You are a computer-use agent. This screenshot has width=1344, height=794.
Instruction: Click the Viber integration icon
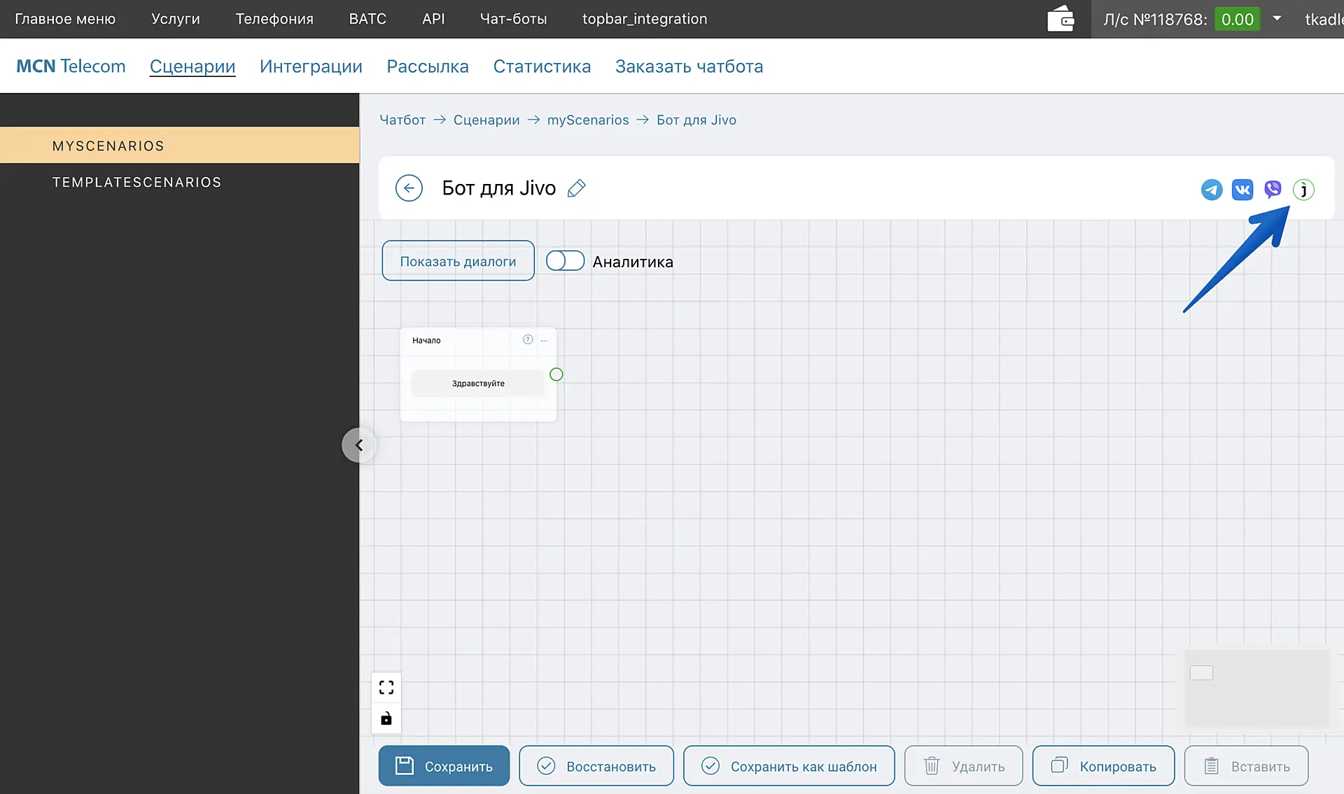tap(1273, 189)
